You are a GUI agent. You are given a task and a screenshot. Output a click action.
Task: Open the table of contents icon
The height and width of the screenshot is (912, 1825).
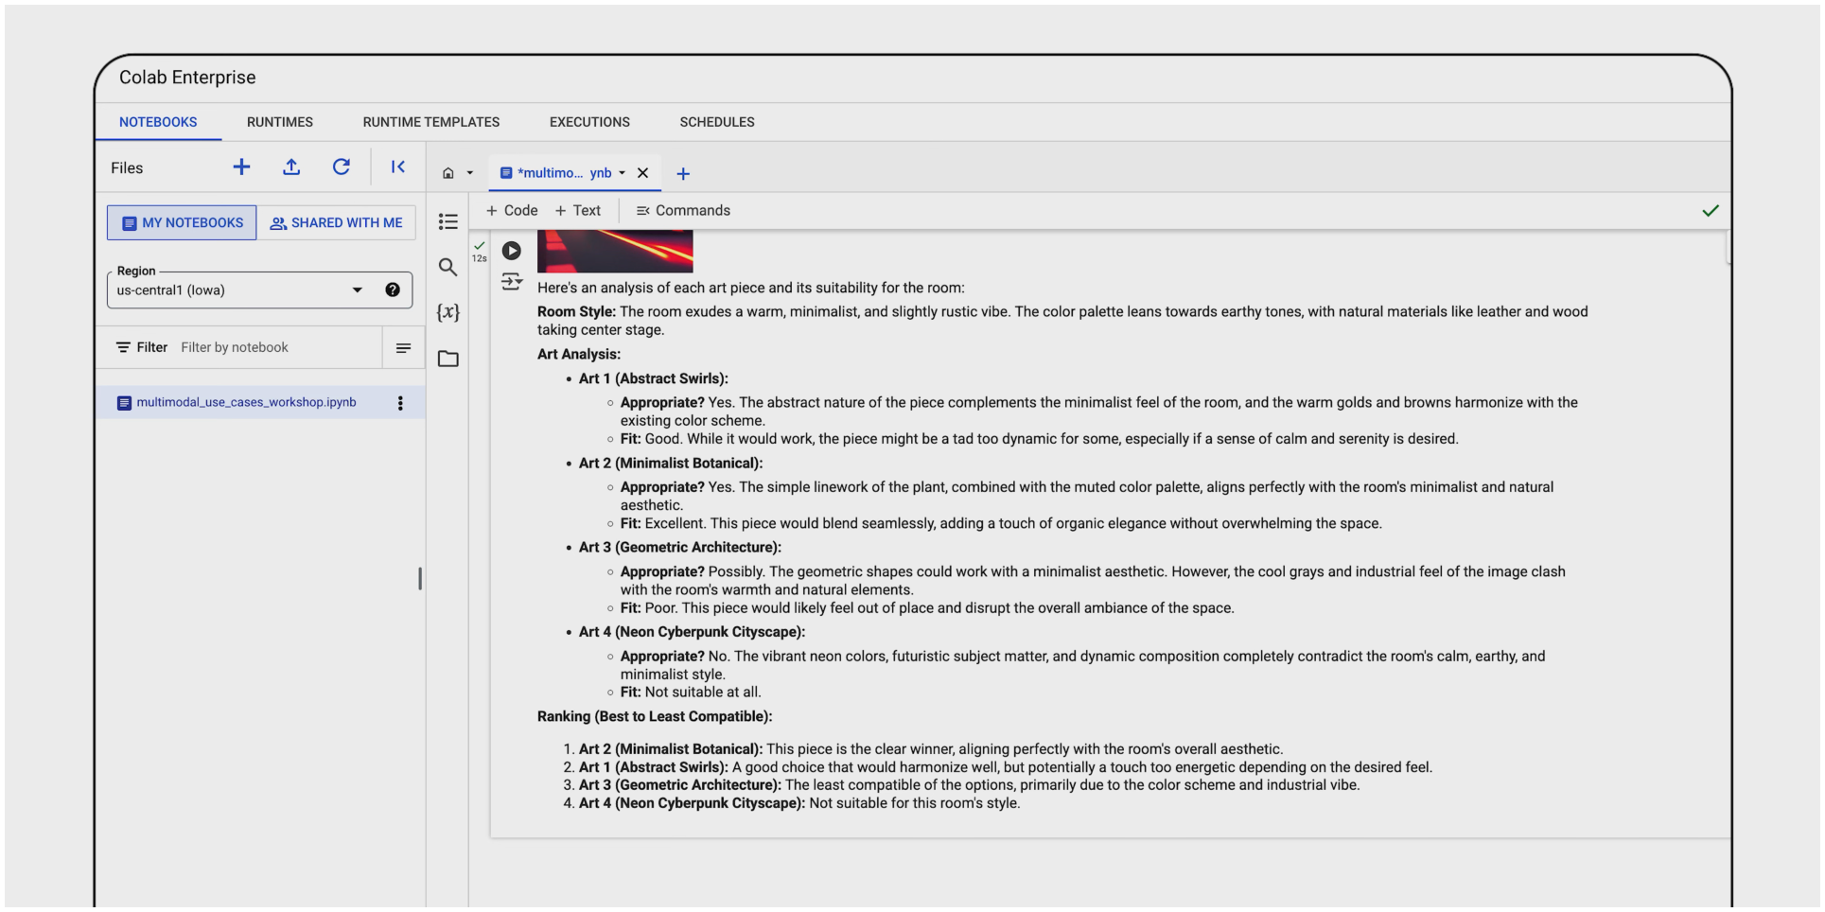click(448, 221)
